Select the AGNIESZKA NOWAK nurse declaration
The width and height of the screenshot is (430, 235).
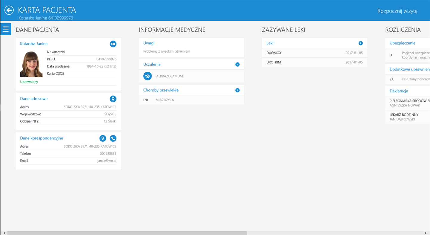pos(408,103)
